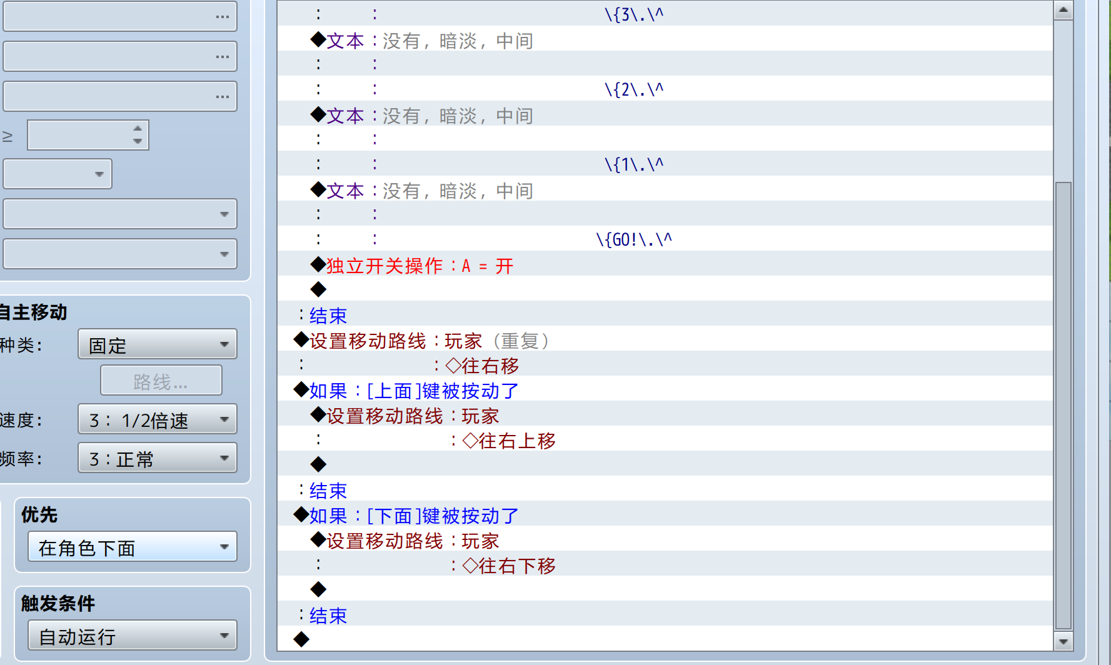
Task: Select the text line \{3\.\^
Action: tap(665, 14)
